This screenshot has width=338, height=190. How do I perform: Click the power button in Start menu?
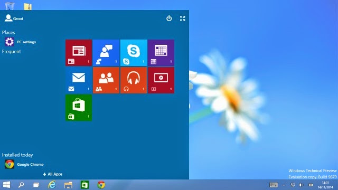click(x=169, y=18)
